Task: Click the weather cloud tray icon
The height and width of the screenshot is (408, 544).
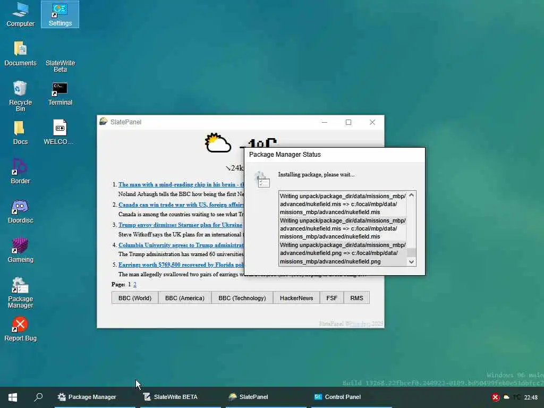Action: click(x=506, y=397)
